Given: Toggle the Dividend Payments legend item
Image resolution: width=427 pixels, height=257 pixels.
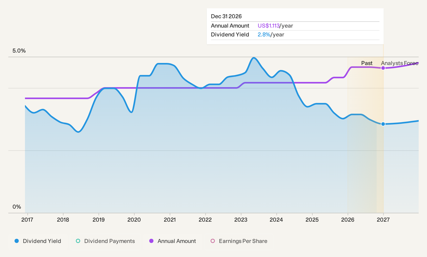Looking at the screenshot, I should coord(105,241).
